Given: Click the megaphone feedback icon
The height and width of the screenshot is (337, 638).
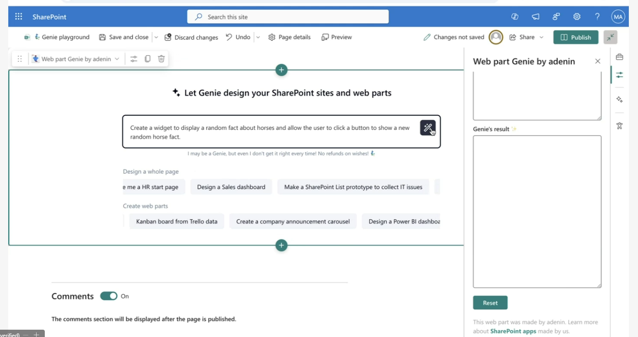Looking at the screenshot, I should coord(536,17).
